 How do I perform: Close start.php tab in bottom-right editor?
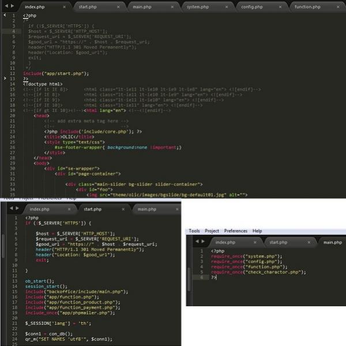pos(309,242)
